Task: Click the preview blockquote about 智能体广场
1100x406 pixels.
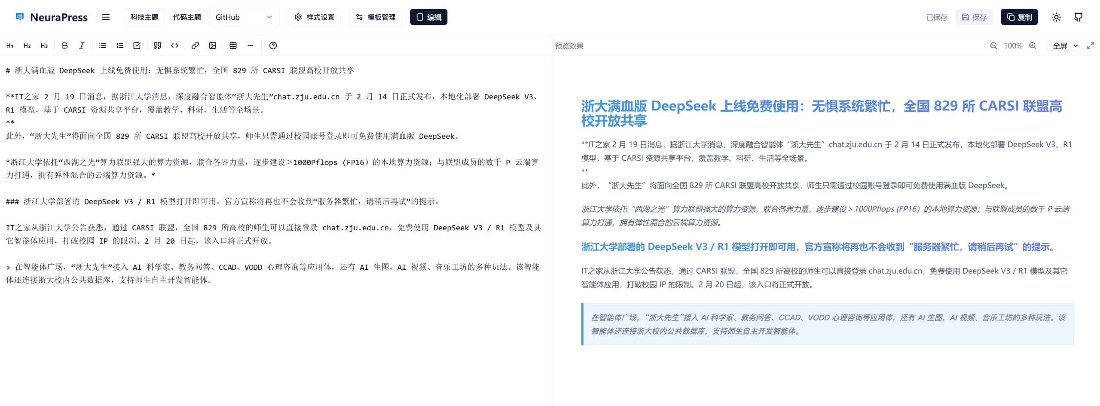Action: click(828, 324)
